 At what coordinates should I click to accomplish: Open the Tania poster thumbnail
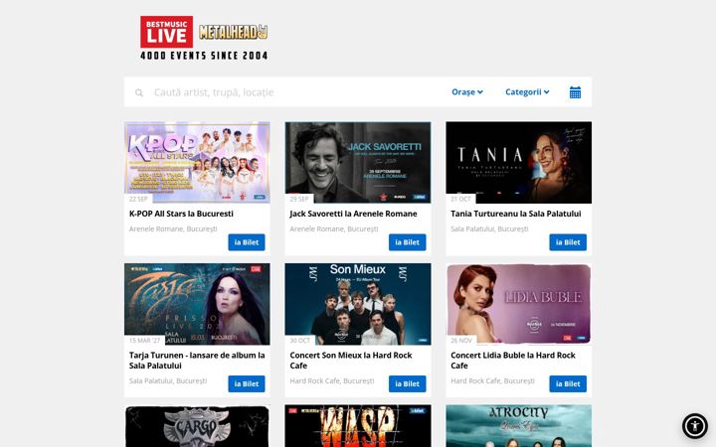click(518, 162)
